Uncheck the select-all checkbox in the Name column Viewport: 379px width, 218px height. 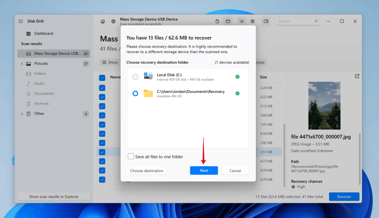pyautogui.click(x=102, y=77)
